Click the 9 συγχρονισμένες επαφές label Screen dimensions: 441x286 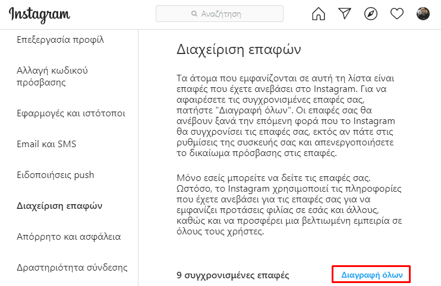[x=232, y=275]
